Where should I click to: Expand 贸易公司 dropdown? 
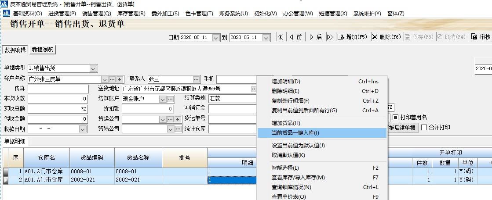(x=171, y=129)
